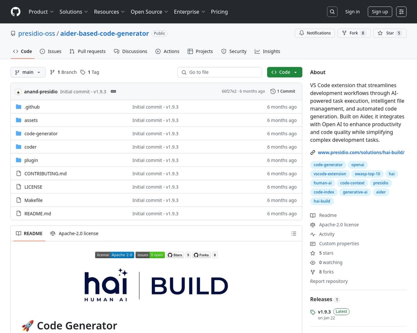Click the Notifications bell button
The height and width of the screenshot is (333, 417).
(315, 33)
